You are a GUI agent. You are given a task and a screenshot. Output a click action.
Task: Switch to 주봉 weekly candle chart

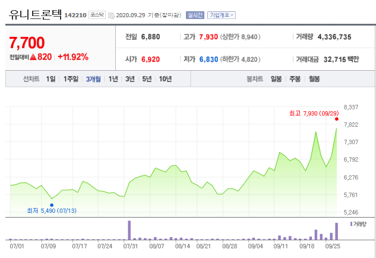[x=295, y=78]
